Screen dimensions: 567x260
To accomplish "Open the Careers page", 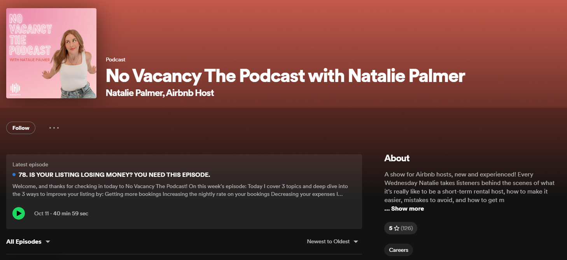I will (398, 250).
